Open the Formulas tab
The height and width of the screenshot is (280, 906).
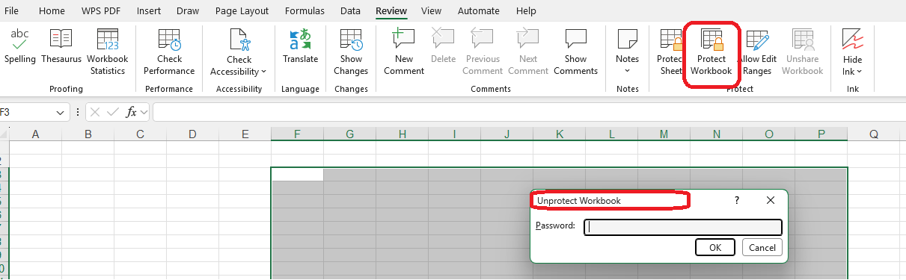click(x=304, y=11)
